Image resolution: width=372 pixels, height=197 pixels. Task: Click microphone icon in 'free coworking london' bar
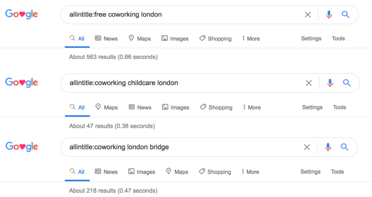pos(329,14)
